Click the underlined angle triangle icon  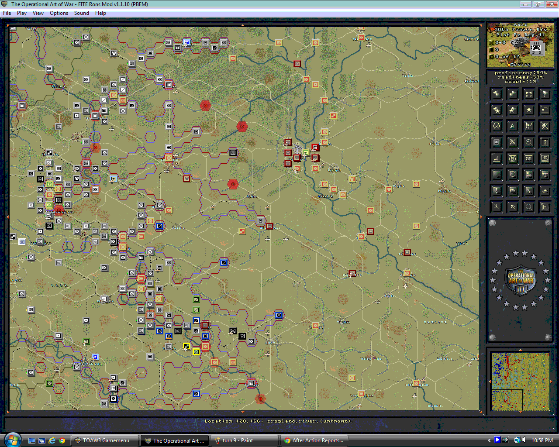coord(497,158)
